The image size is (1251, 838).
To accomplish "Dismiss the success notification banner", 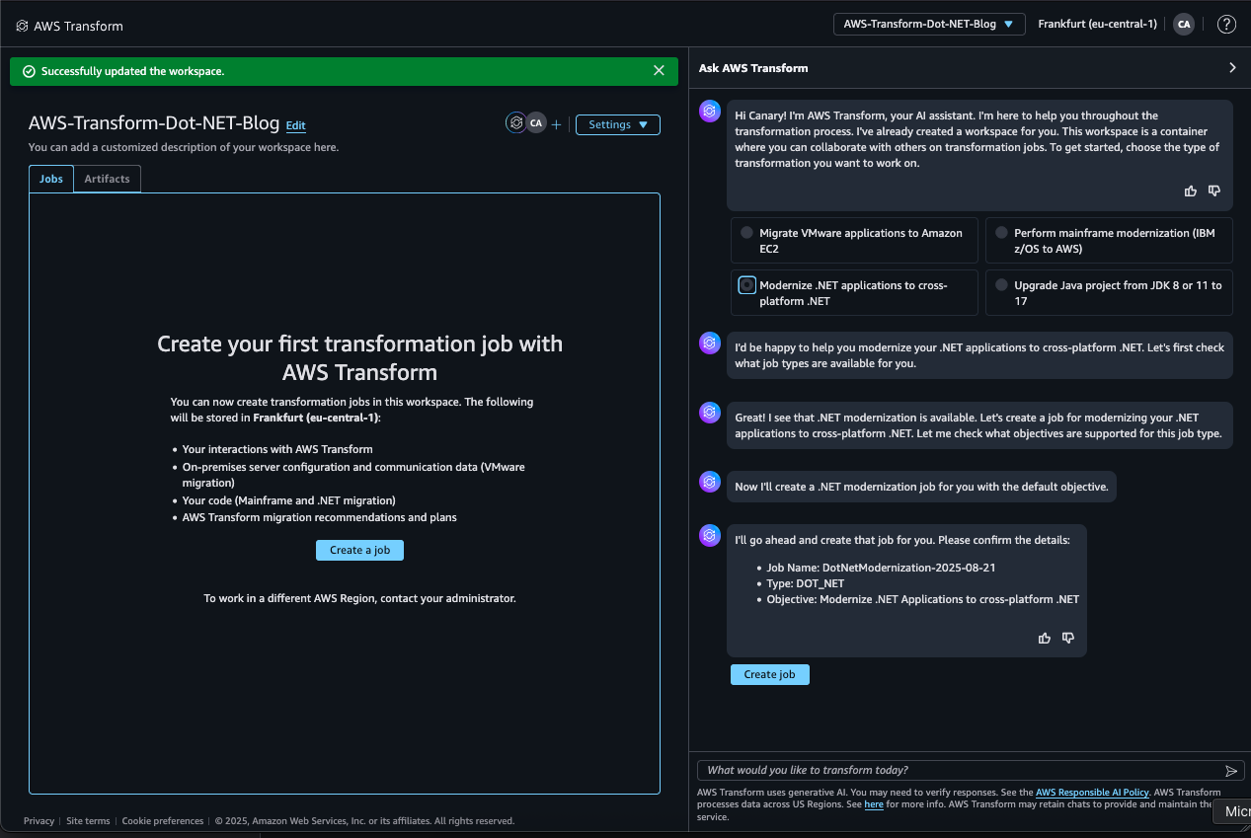I will coord(659,71).
